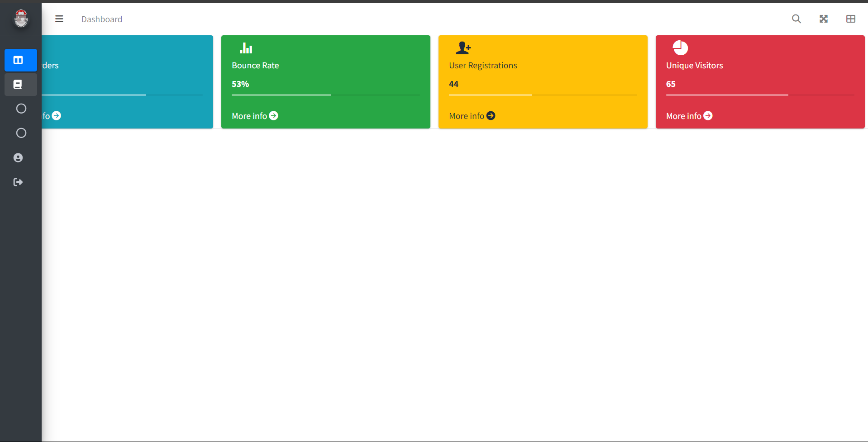This screenshot has width=868, height=442.
Task: Open the search icon in the top navbar
Action: point(796,19)
